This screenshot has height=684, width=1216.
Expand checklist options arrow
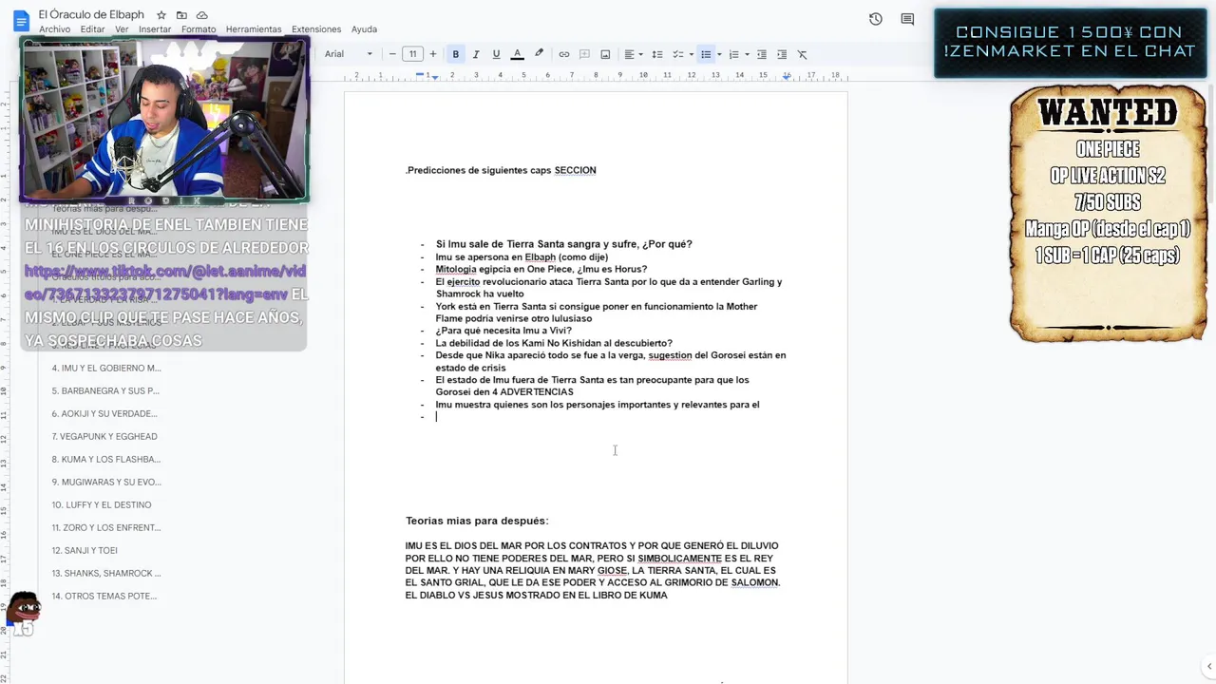point(691,54)
